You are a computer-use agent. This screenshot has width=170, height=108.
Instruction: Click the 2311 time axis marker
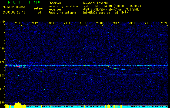point(18,23)
